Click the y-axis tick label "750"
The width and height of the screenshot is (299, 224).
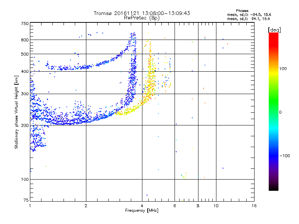(x=25, y=24)
